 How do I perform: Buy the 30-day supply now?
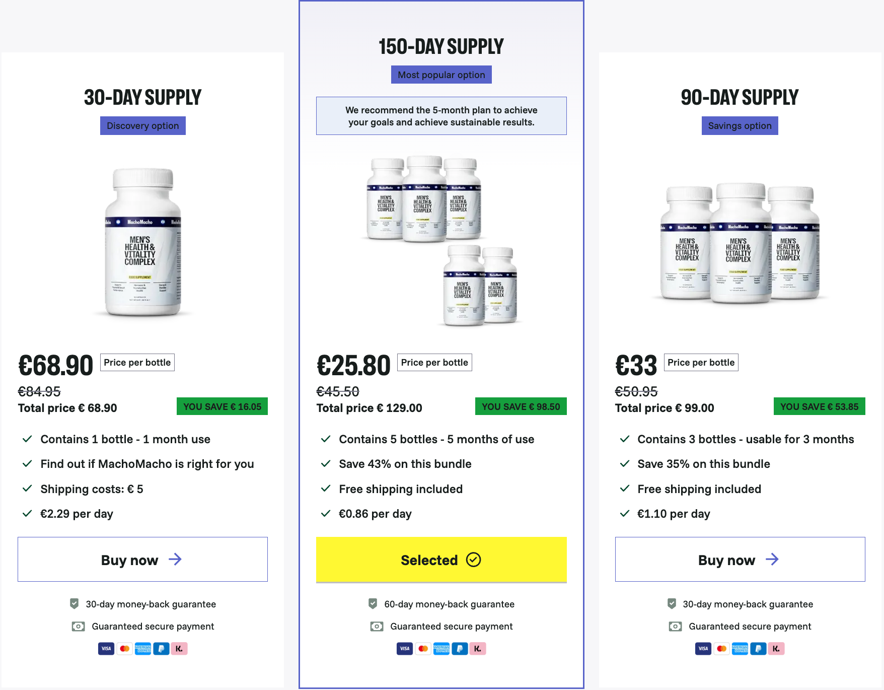142,560
